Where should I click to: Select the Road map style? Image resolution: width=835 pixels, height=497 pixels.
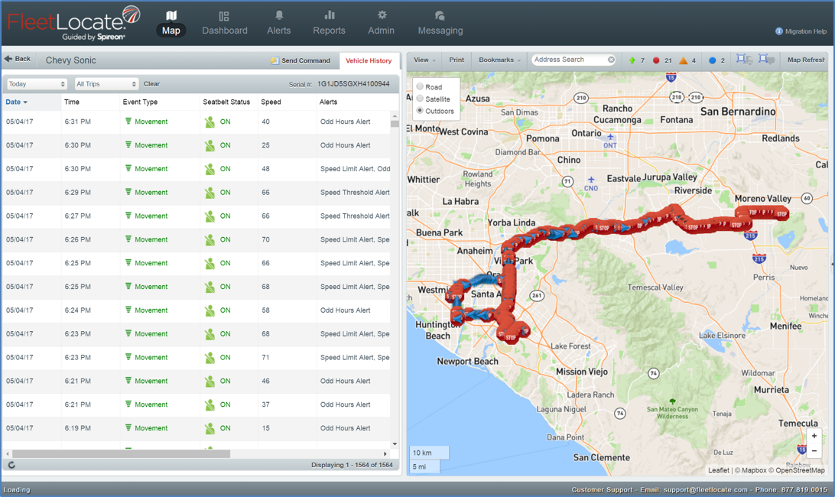420,87
